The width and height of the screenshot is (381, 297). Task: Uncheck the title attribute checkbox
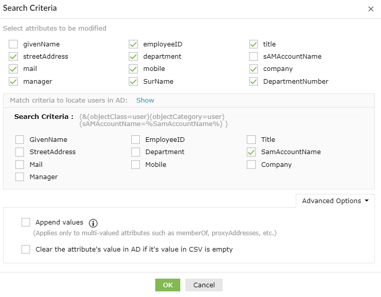coord(254,44)
